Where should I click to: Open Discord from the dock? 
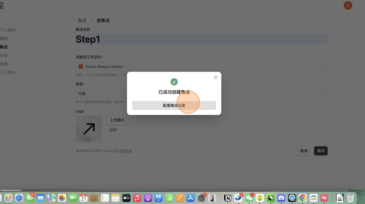click(x=281, y=198)
